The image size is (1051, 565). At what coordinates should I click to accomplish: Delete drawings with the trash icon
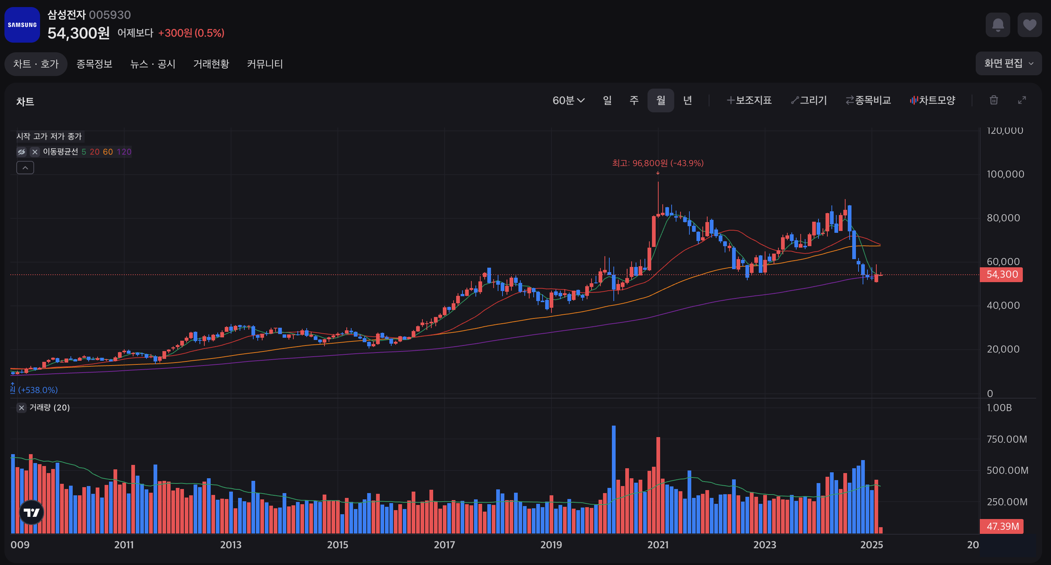click(x=994, y=100)
